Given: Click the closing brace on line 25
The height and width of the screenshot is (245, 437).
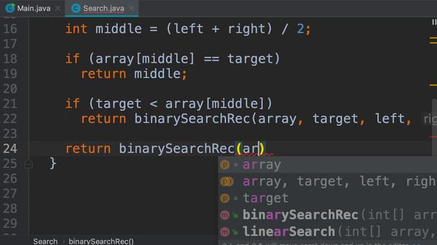Looking at the screenshot, I should (53, 163).
